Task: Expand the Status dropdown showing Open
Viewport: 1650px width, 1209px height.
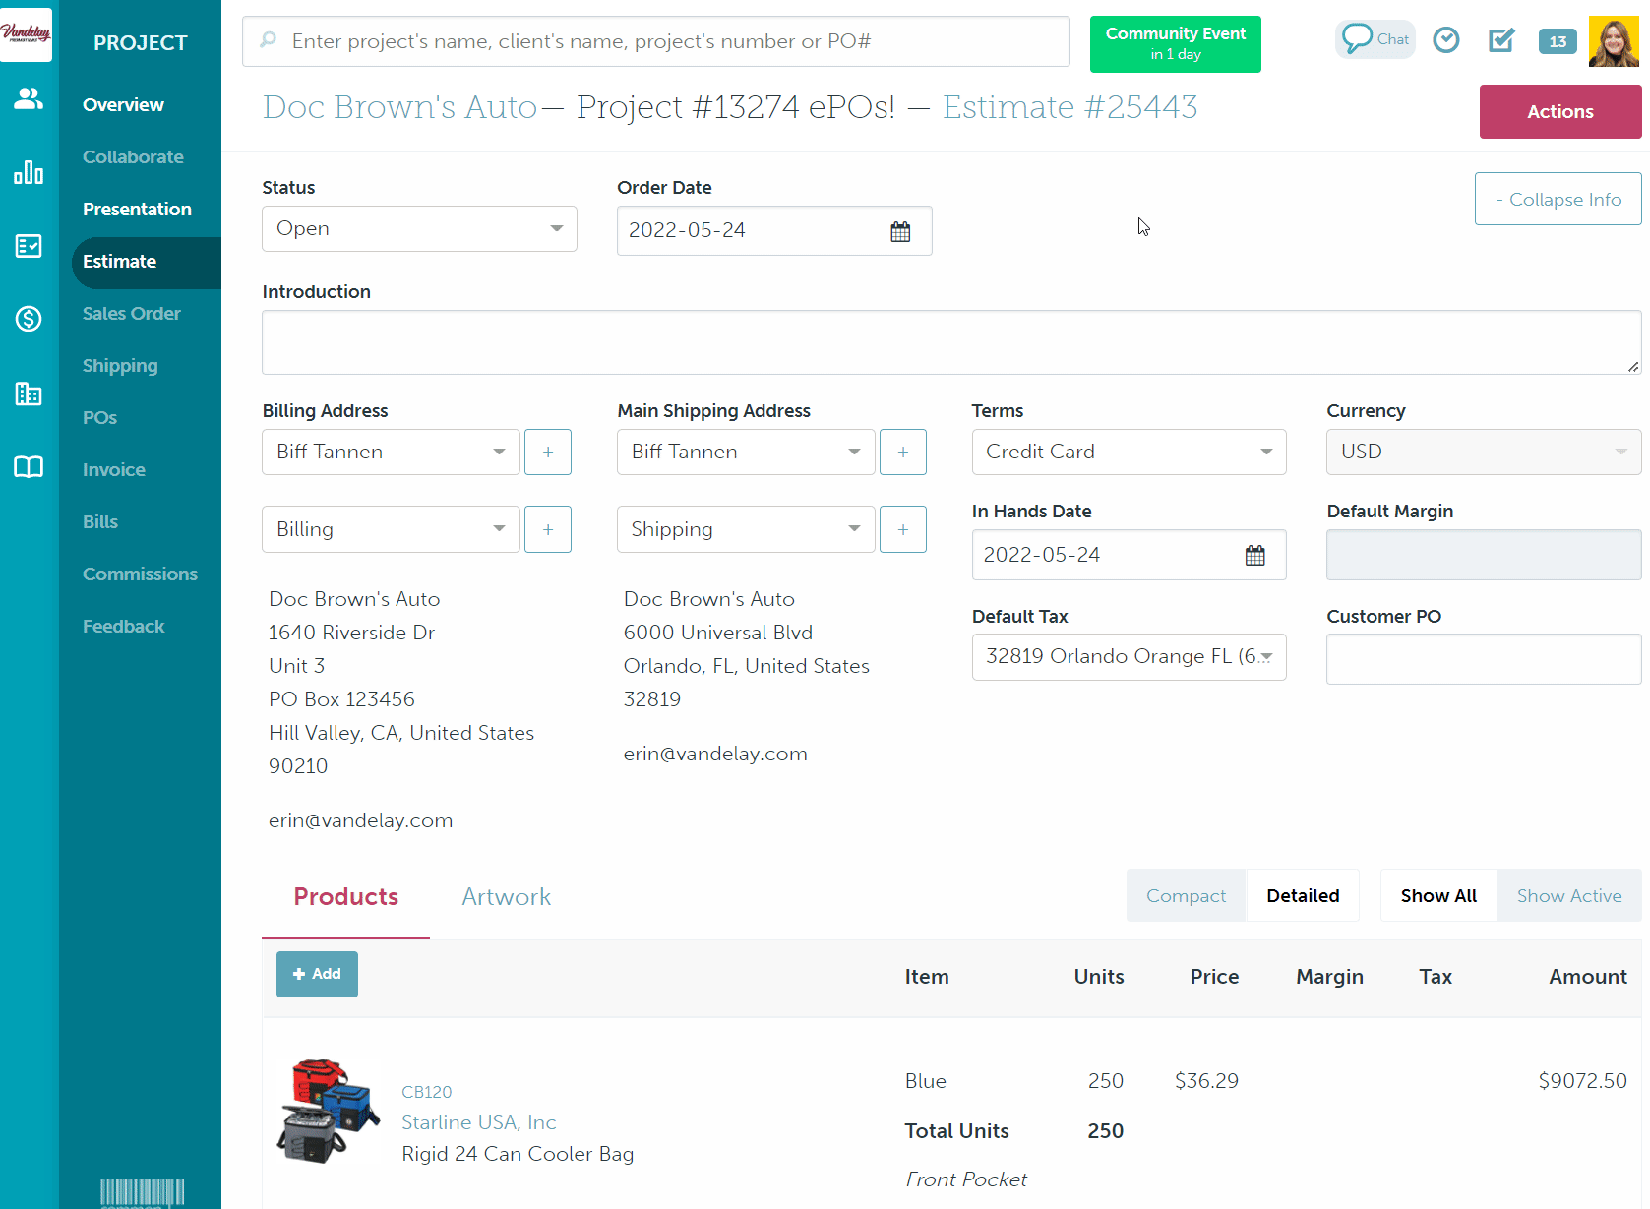Action: coord(419,229)
